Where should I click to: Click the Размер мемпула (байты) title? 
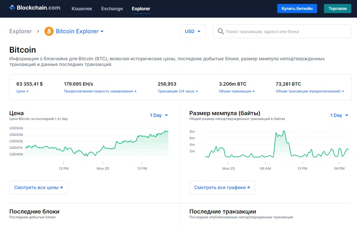coord(225,113)
